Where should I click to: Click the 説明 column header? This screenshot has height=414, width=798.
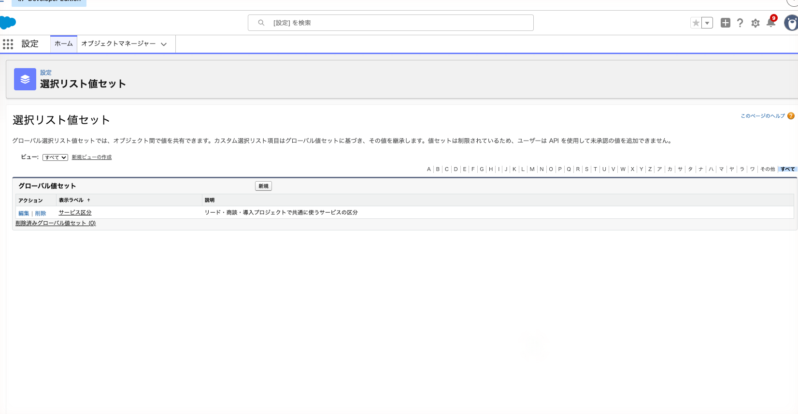[210, 200]
